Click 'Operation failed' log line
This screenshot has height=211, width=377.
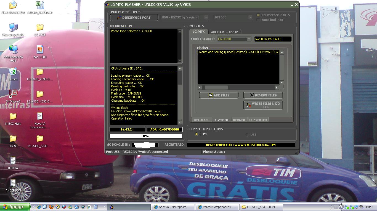[122, 118]
